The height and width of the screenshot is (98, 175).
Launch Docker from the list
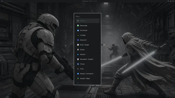tap(87, 54)
